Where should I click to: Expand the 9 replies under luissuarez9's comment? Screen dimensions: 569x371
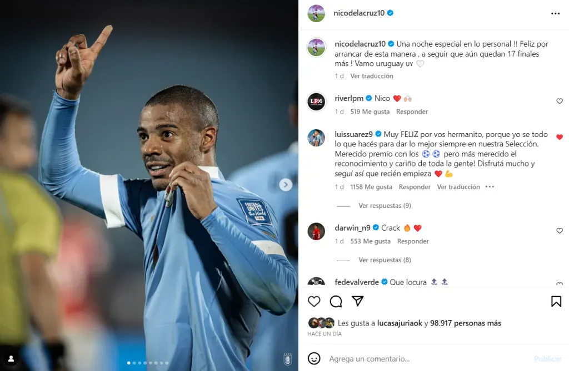385,205
